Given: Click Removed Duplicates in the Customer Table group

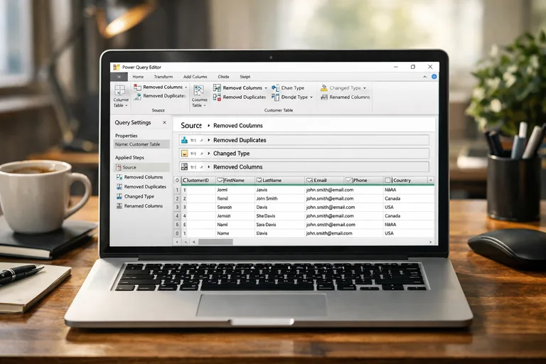Looking at the screenshot, I should pos(240,97).
